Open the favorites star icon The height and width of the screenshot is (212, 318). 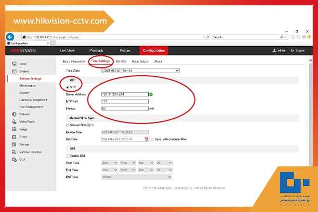tap(298, 37)
